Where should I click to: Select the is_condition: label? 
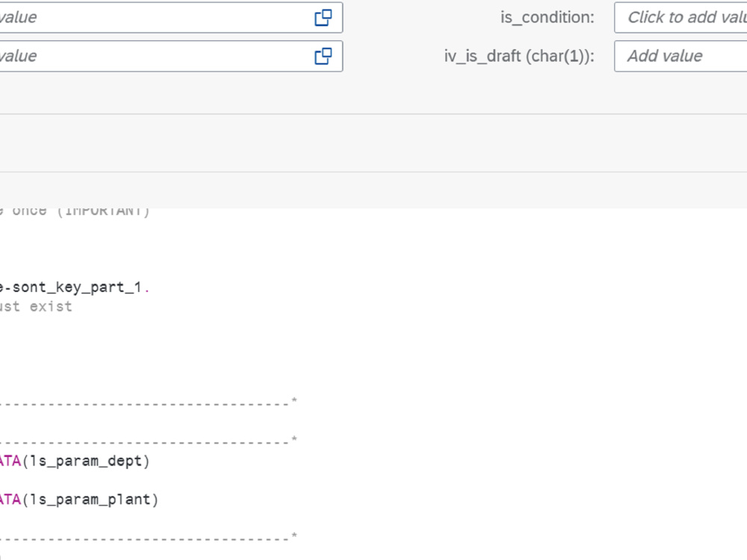(x=548, y=18)
